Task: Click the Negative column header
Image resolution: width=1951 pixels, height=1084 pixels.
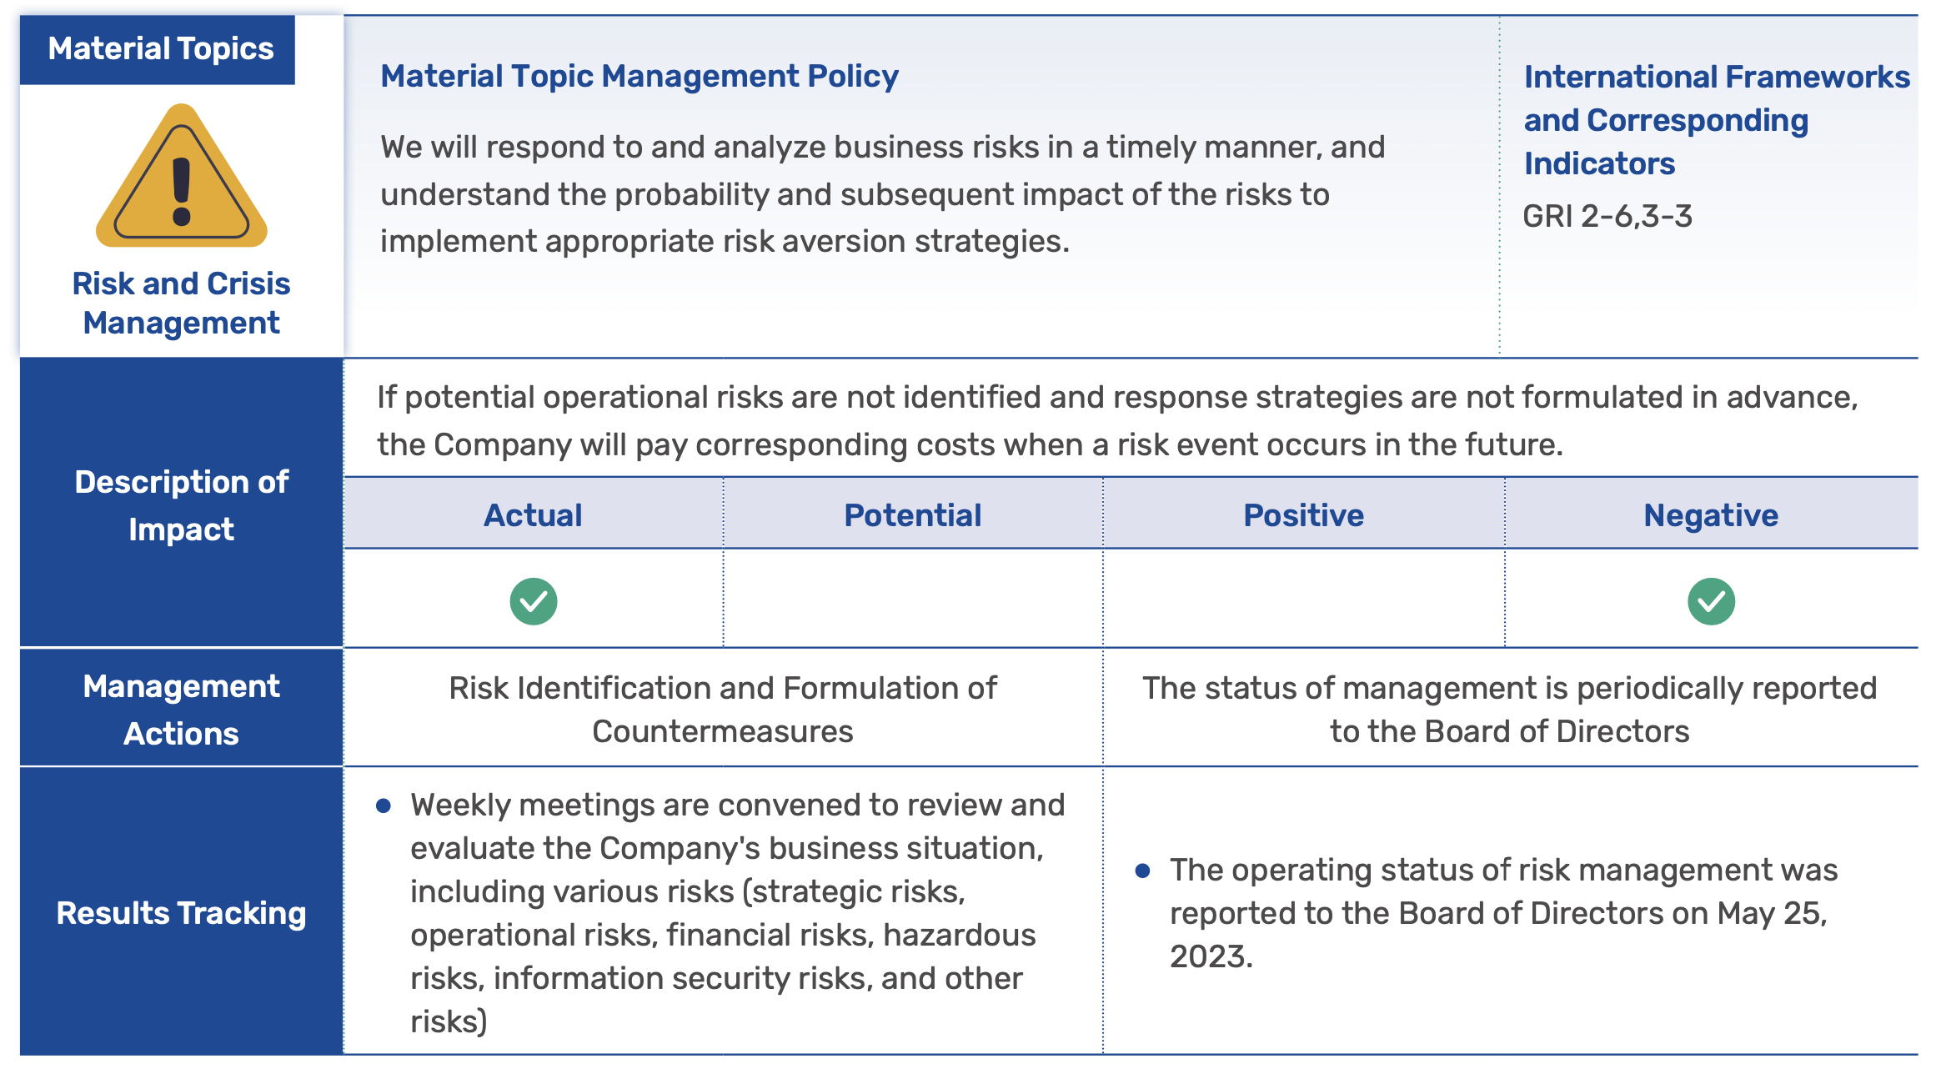Action: (x=1711, y=514)
